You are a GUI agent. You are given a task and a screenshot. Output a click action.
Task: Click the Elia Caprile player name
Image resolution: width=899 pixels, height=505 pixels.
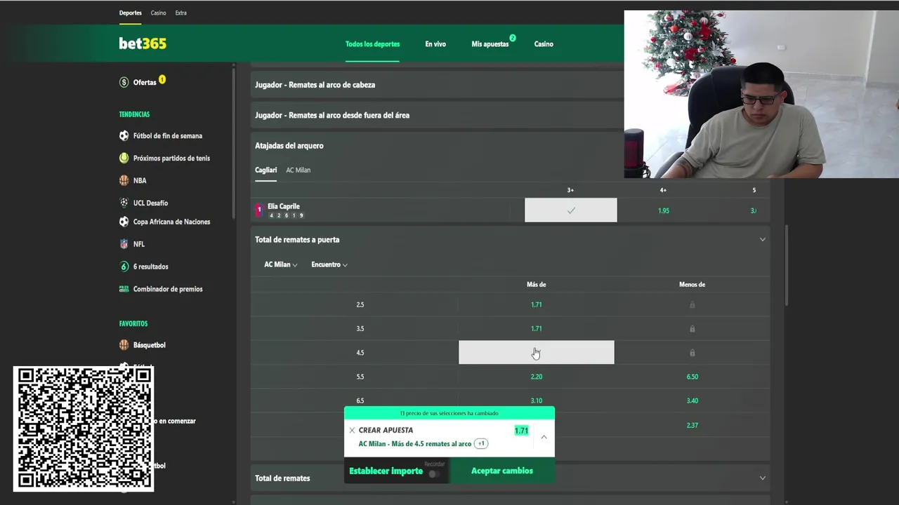click(284, 206)
